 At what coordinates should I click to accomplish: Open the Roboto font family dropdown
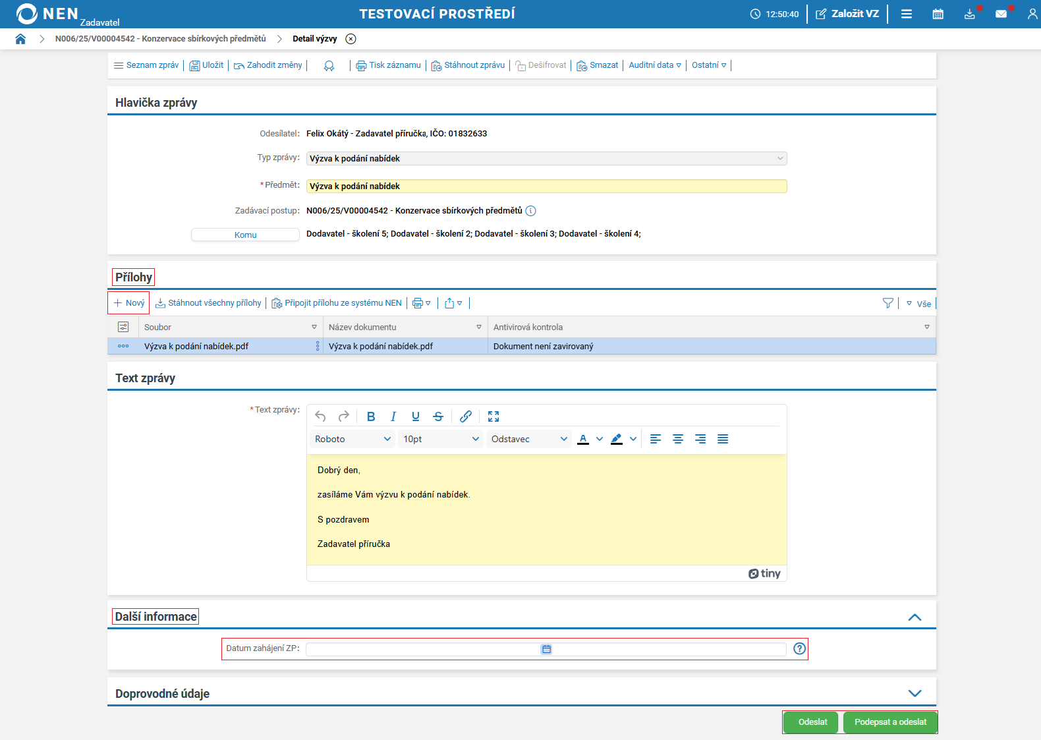point(352,439)
